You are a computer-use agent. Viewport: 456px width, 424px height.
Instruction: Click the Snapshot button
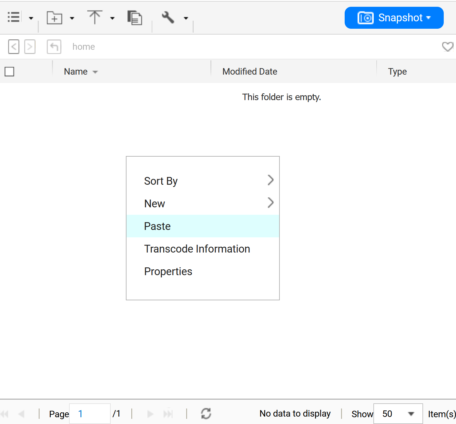(x=394, y=18)
